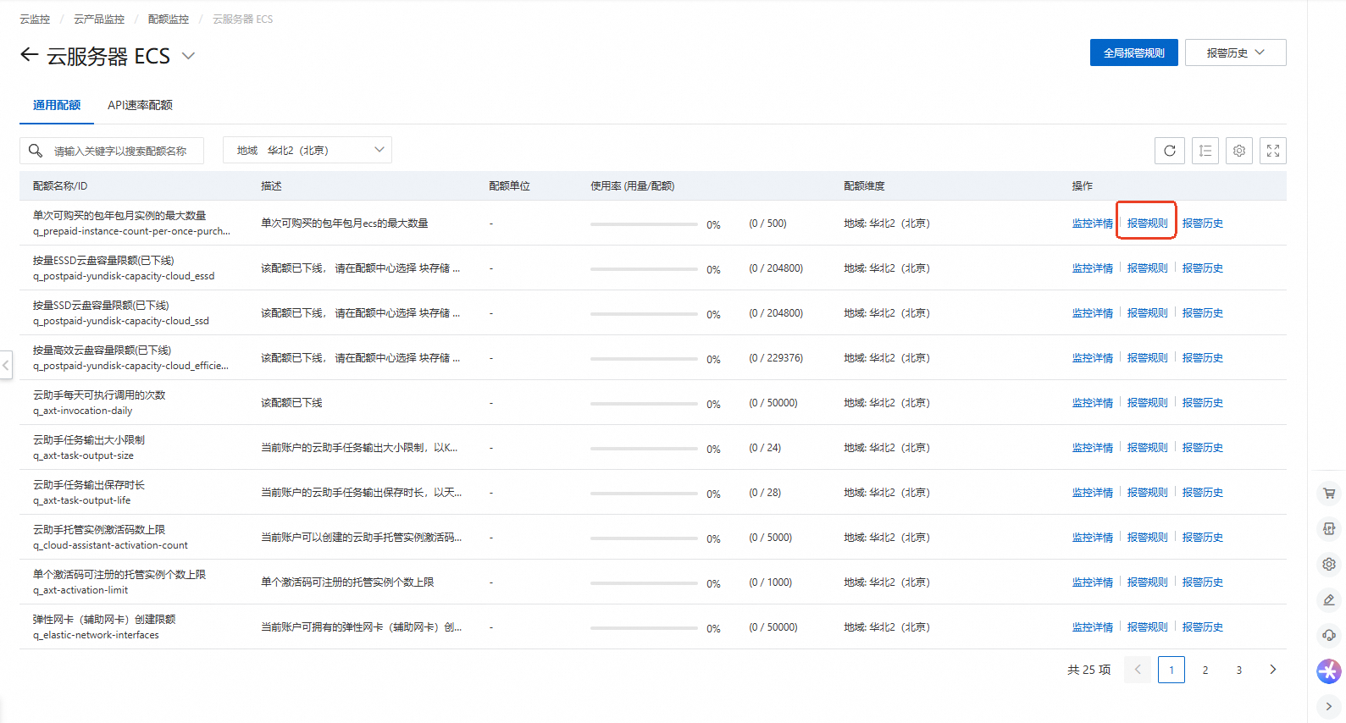The width and height of the screenshot is (1346, 723).
Task: Click the 全局报警规则 button
Action: (x=1134, y=52)
